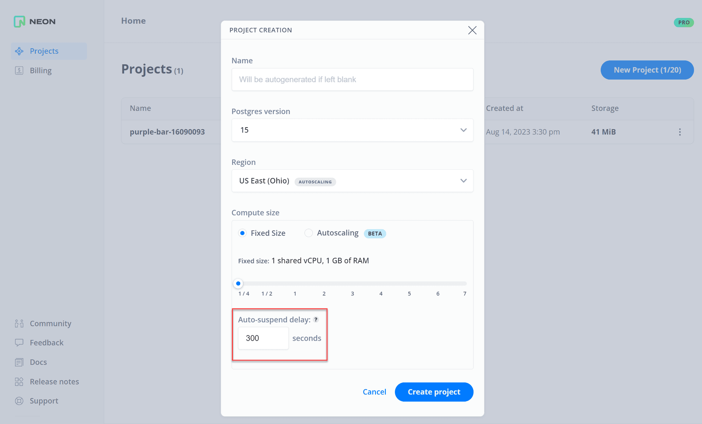This screenshot has height=424, width=702.
Task: Open Support from the sidebar
Action: pyautogui.click(x=19, y=401)
